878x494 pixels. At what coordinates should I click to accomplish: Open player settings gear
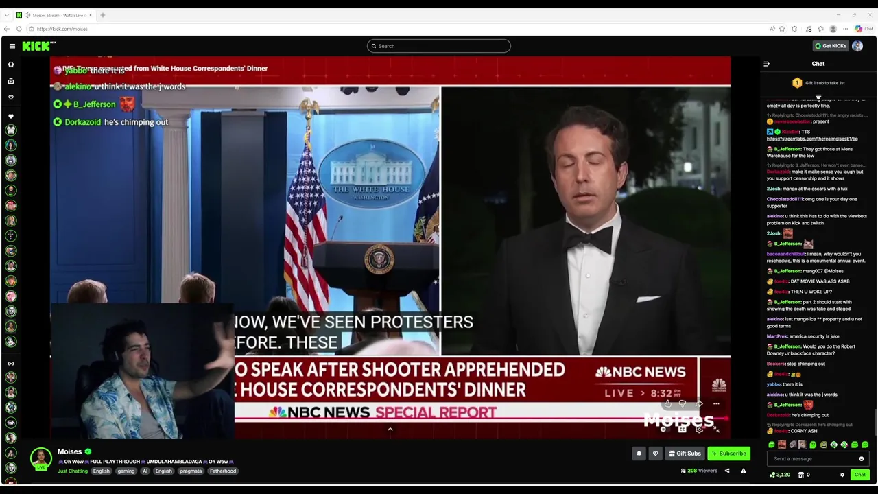pos(699,430)
